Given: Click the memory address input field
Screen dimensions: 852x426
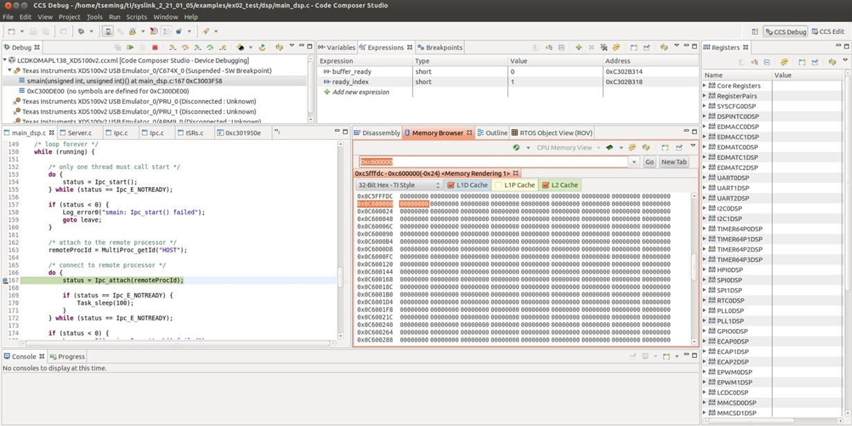Looking at the screenshot, I should click(492, 162).
